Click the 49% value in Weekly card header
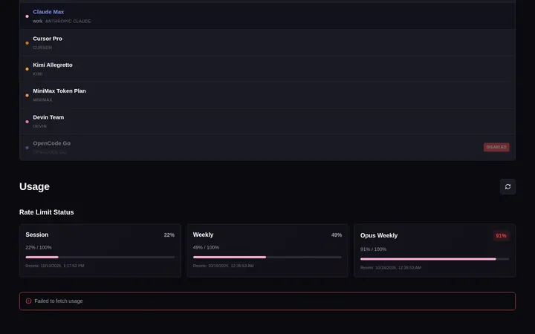 click(x=337, y=235)
